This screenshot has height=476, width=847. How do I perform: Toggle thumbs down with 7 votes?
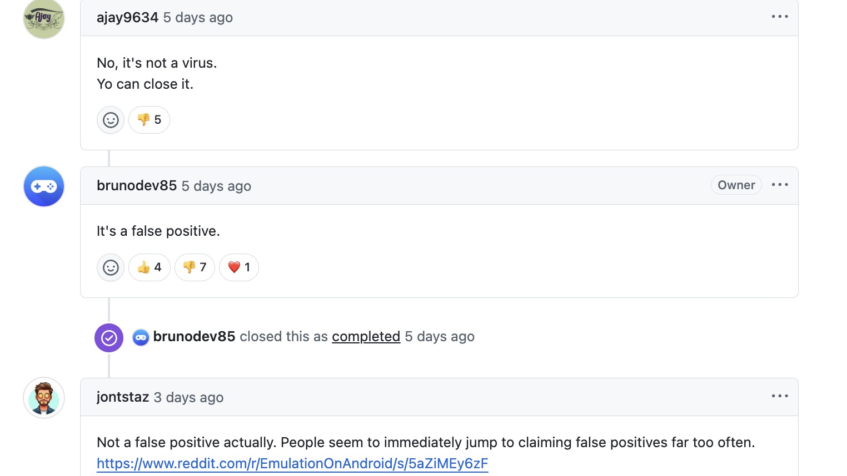(x=195, y=267)
